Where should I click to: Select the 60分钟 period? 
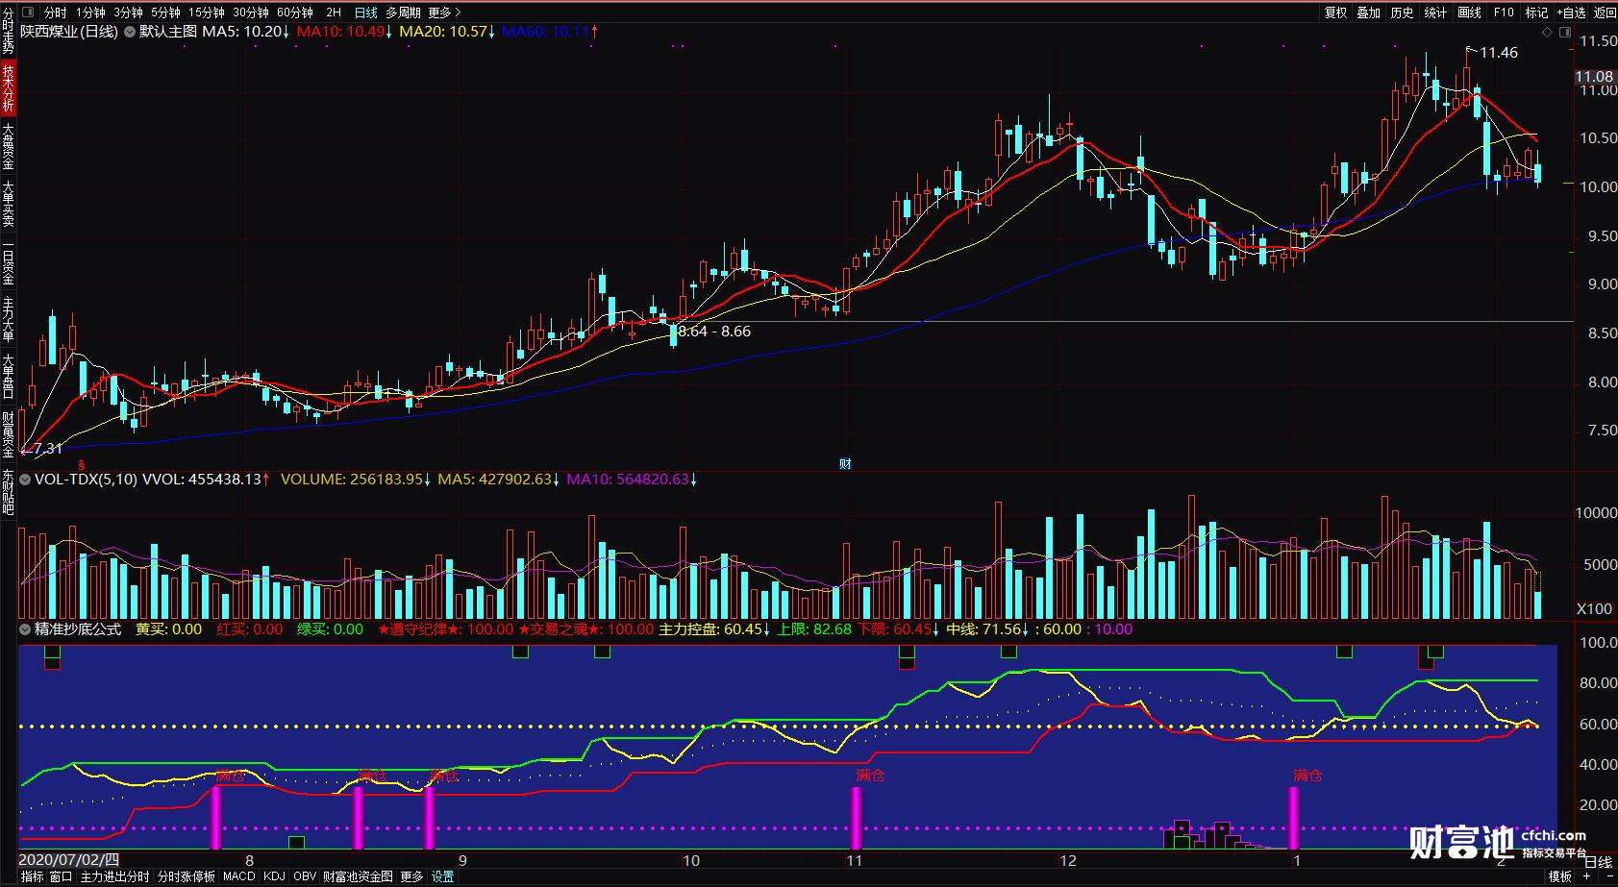[x=295, y=12]
